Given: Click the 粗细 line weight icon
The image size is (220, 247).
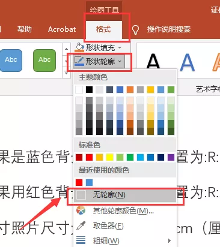Looking at the screenshot, I should (x=81, y=240).
